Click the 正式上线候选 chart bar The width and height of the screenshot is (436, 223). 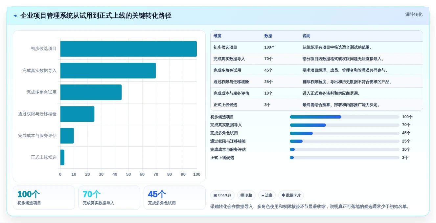tap(62, 157)
